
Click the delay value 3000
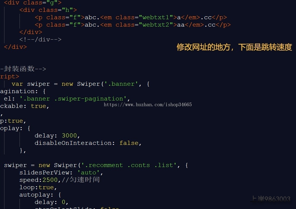pos(69,135)
